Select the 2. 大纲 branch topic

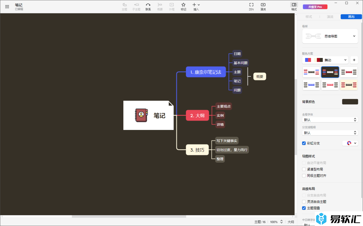(x=197, y=115)
